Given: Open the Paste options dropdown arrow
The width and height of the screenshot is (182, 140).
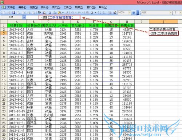Looking at the screenshot, I should 63,13.
